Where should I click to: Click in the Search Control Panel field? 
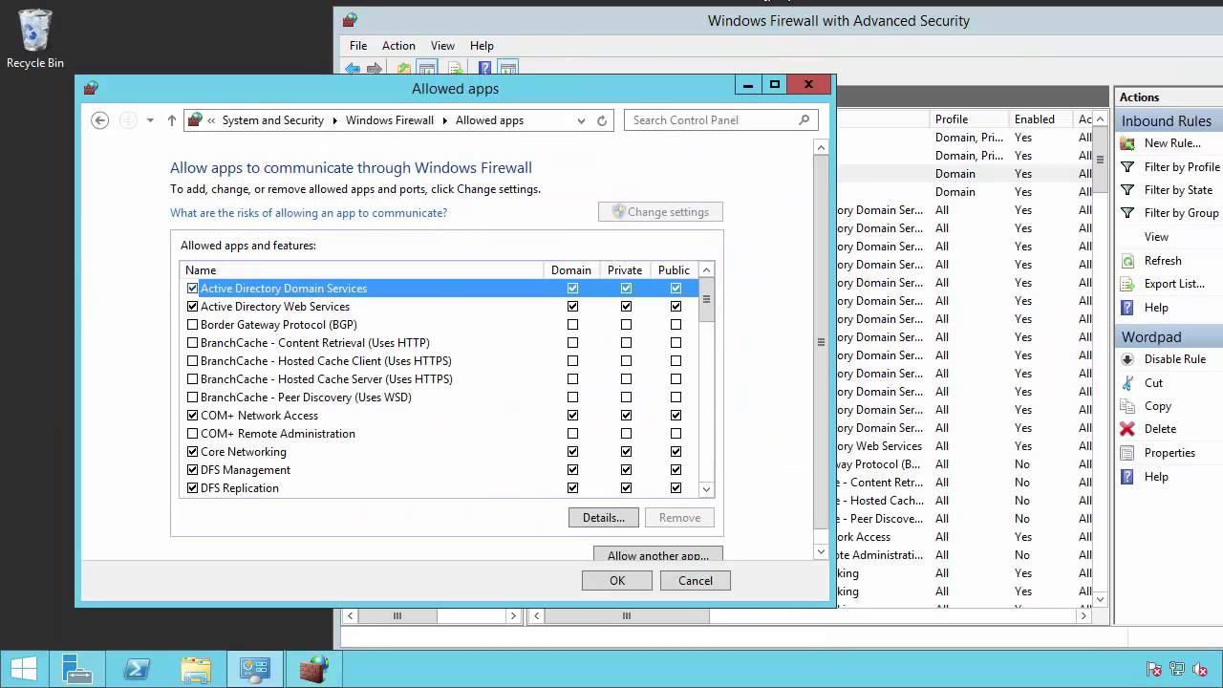click(712, 120)
